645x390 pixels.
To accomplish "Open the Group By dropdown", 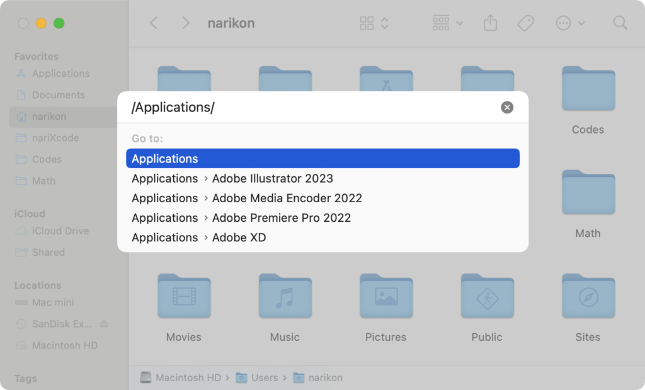I will point(448,23).
